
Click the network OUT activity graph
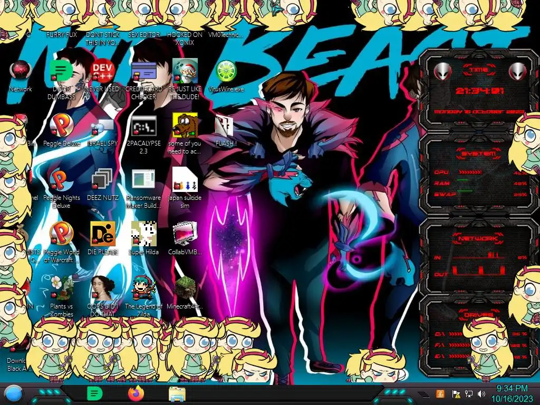click(x=479, y=271)
